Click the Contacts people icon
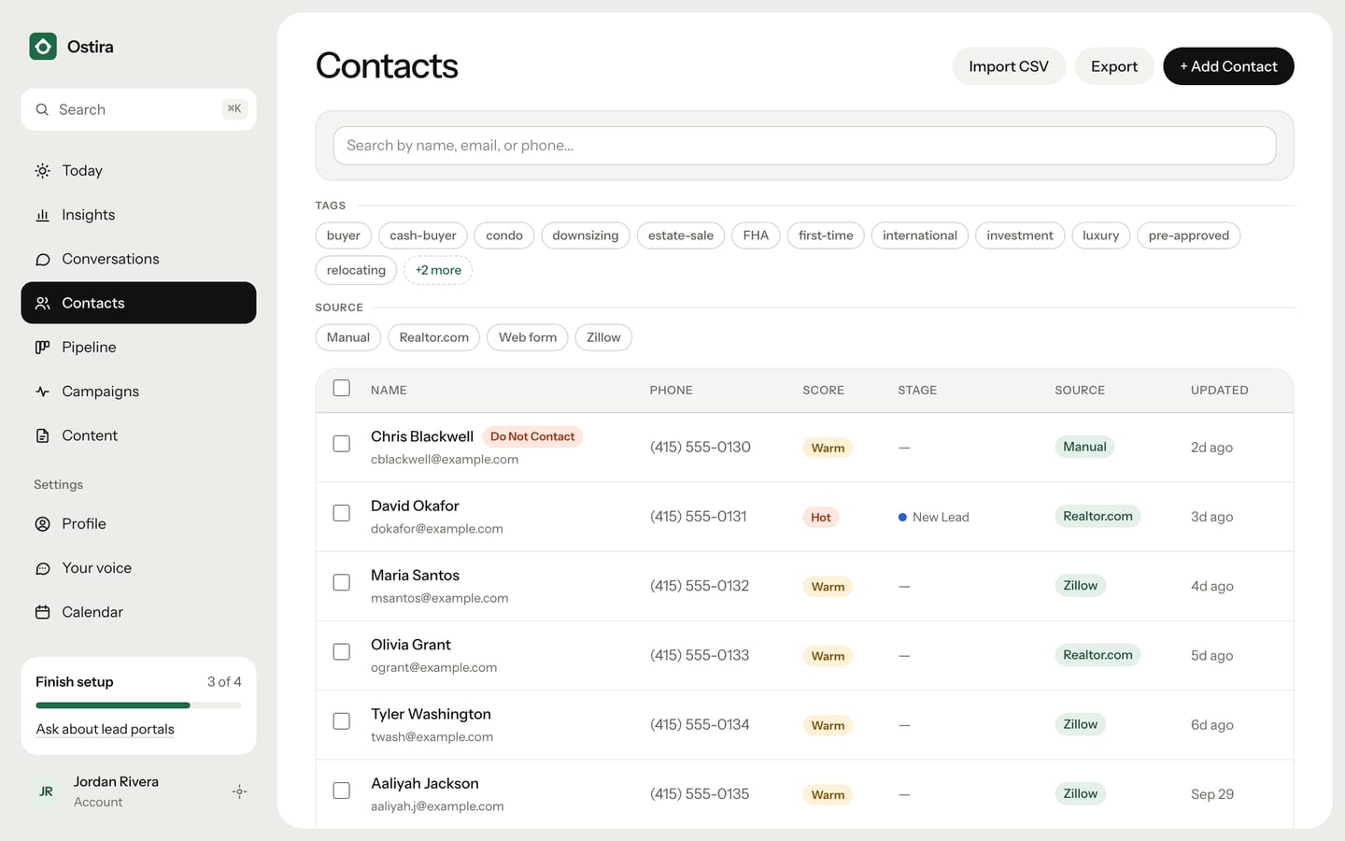This screenshot has width=1345, height=841. [x=42, y=303]
